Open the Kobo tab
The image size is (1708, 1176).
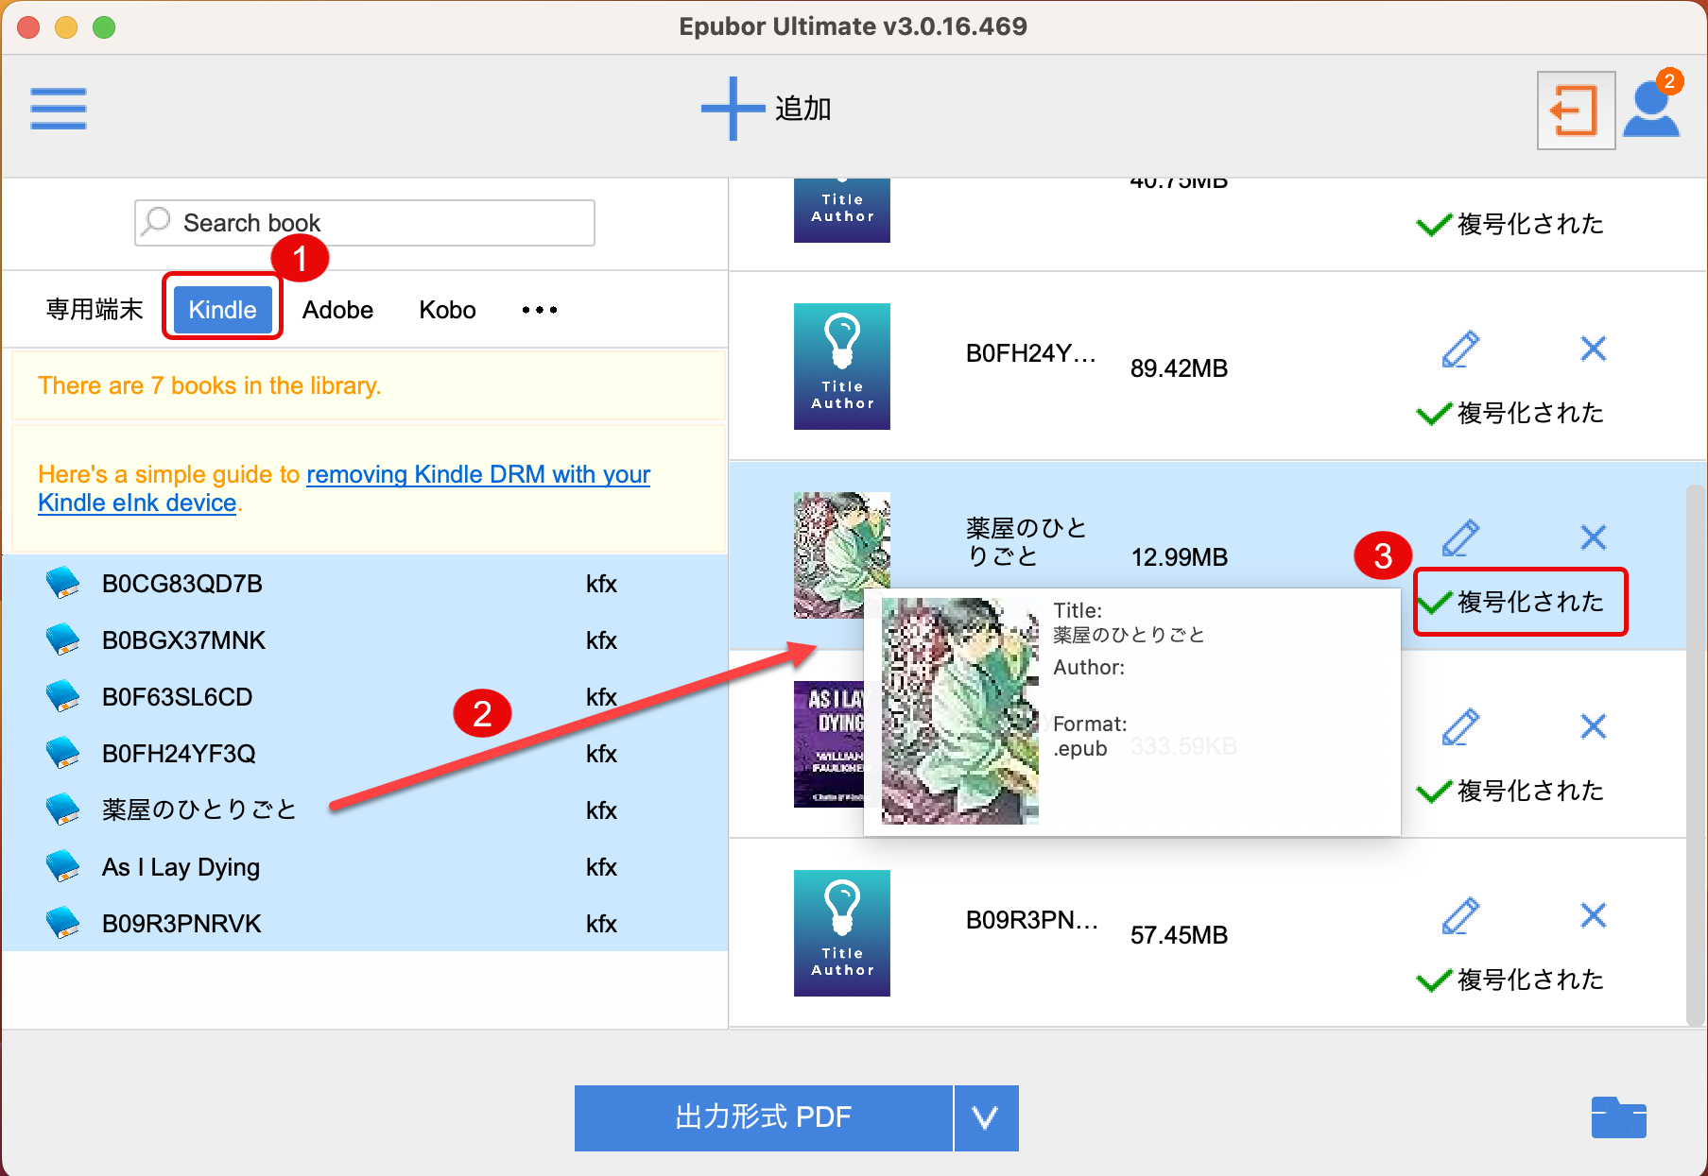point(447,310)
